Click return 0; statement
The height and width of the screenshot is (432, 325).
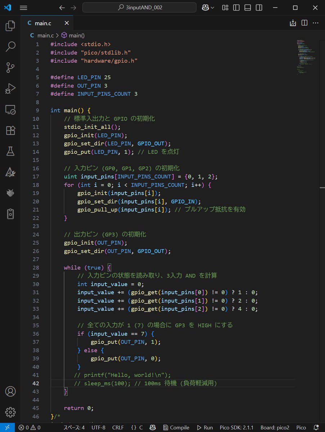coord(79,408)
